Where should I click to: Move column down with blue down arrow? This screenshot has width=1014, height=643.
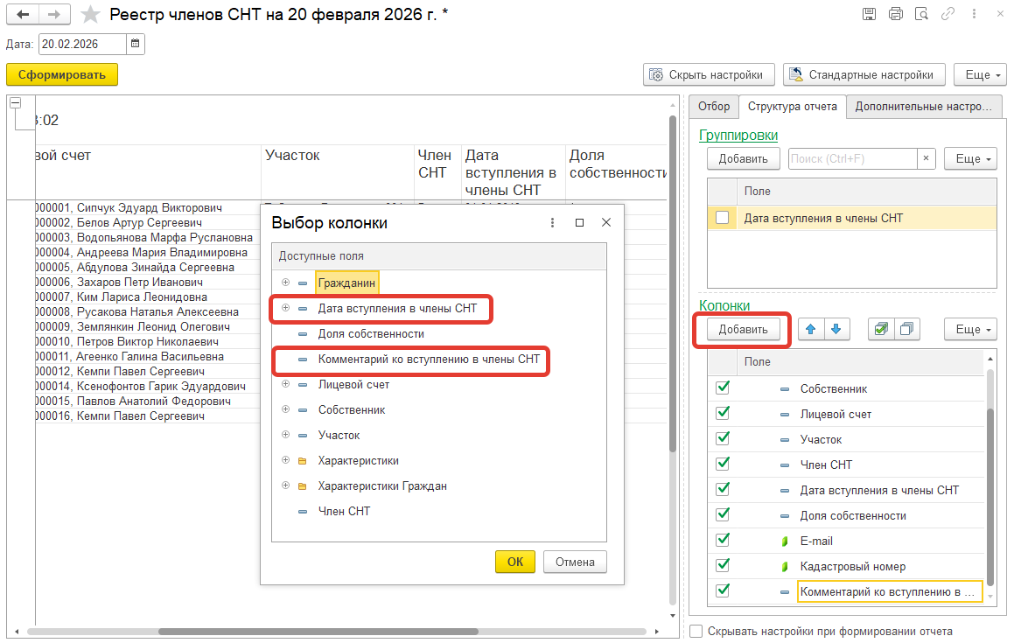[836, 329]
